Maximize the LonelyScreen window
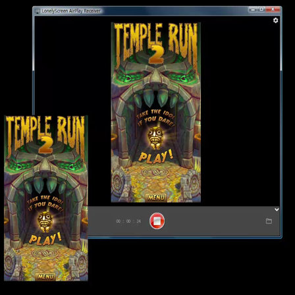The height and width of the screenshot is (295, 295). click(261, 9)
